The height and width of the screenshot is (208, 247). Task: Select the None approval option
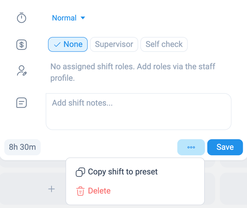(x=68, y=45)
